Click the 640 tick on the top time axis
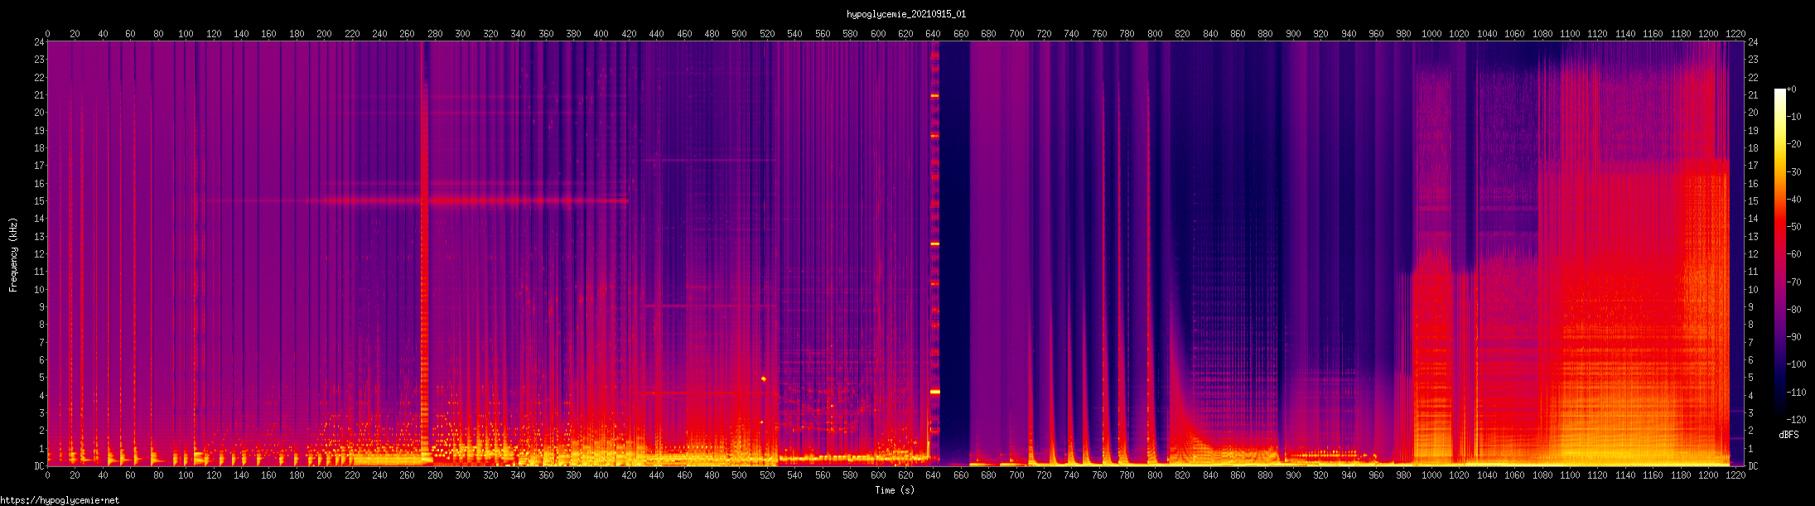The height and width of the screenshot is (506, 1815). click(934, 34)
